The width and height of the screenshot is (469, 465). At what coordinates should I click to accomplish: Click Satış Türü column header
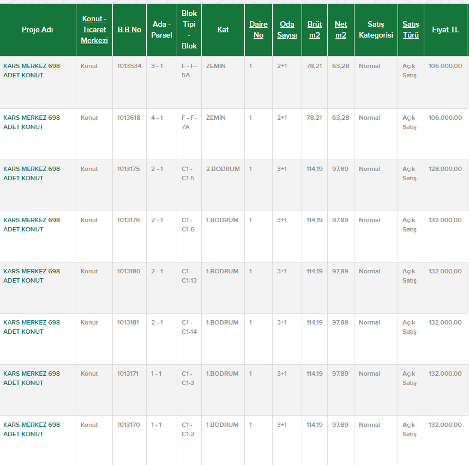click(x=411, y=29)
